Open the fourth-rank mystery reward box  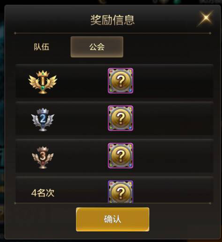[x=121, y=192]
